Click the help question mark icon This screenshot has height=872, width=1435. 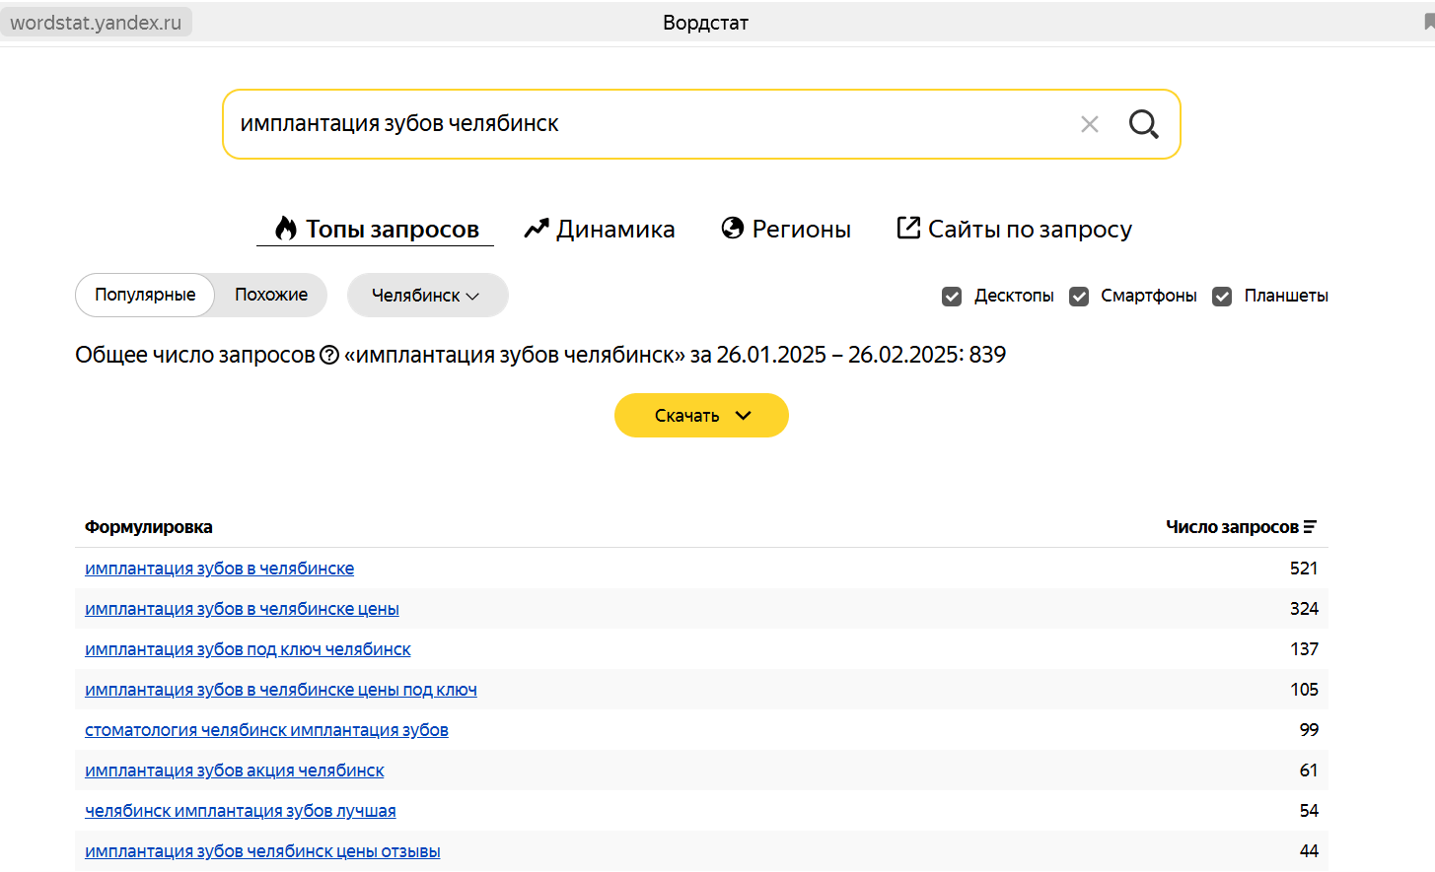click(329, 355)
